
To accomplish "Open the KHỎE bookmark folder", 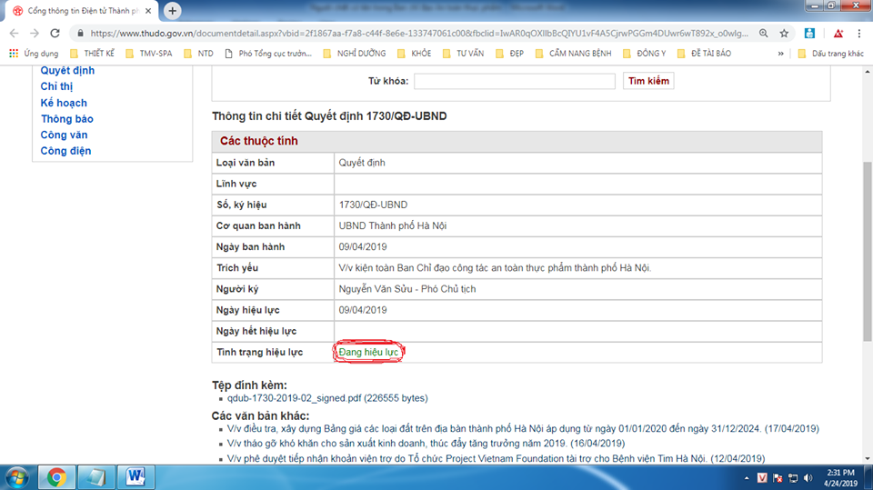I will (x=415, y=54).
